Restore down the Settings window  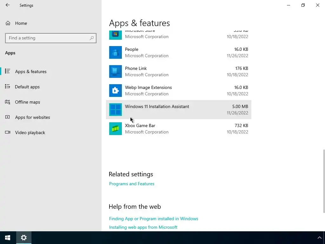[x=303, y=5]
